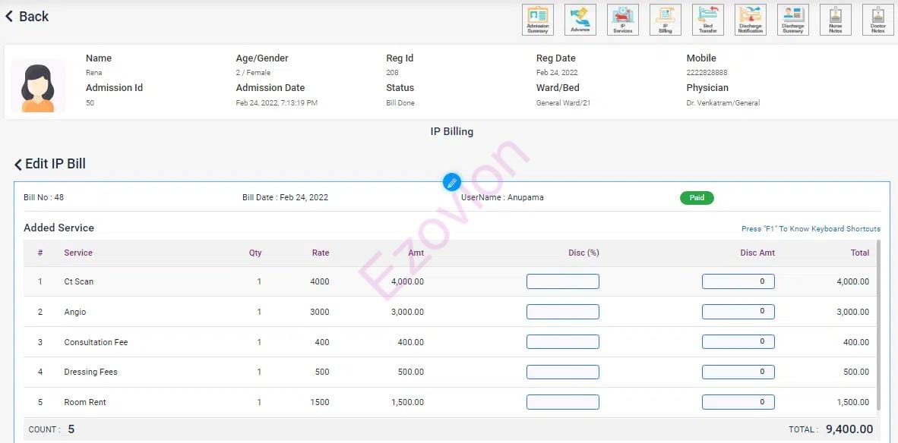Open the Doctor Notes icon
898x443 pixels.
click(x=878, y=20)
